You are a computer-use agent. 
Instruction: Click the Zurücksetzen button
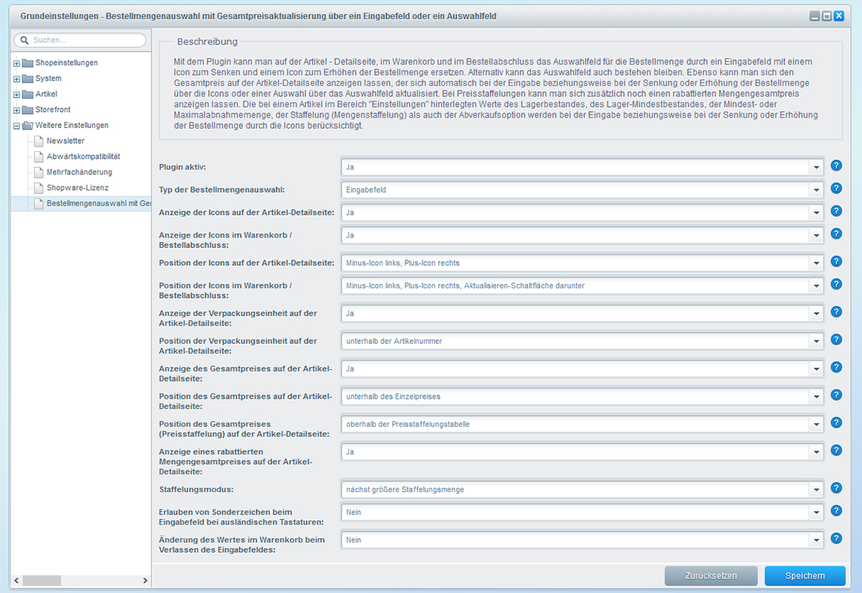pyautogui.click(x=711, y=575)
